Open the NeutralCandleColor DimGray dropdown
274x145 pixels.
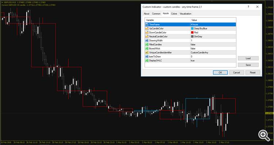[213, 36]
